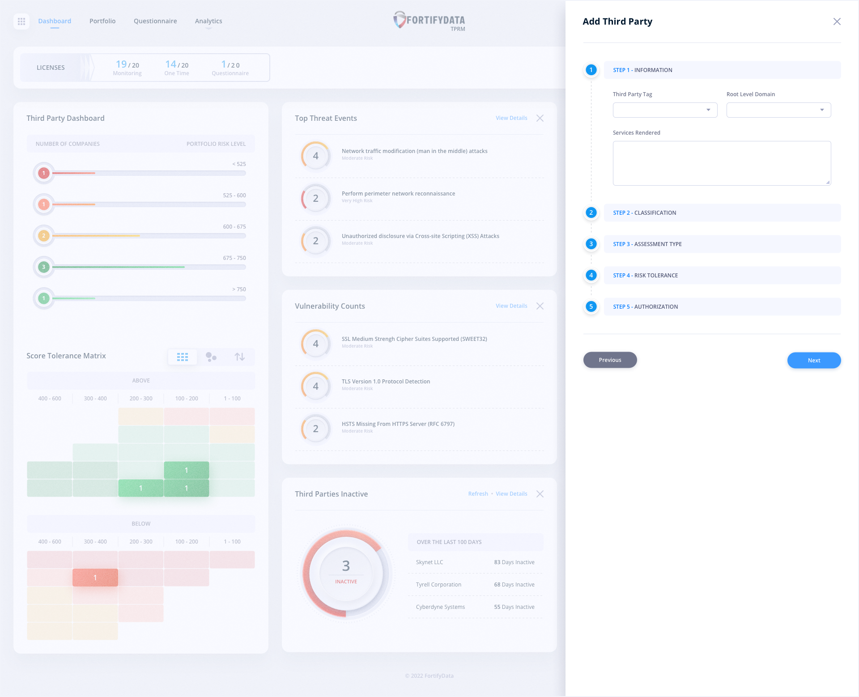Open the Analytics menu
Viewport: 859px width, 697px height.
(x=208, y=21)
